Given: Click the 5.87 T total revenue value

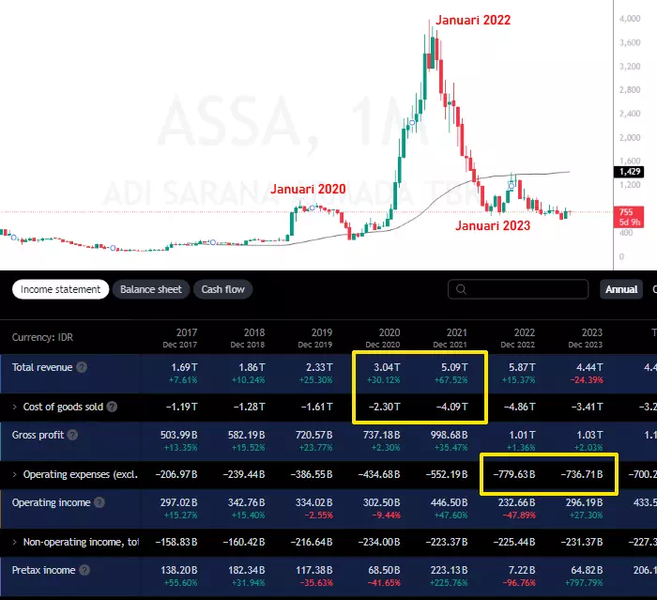Looking at the screenshot, I should [522, 368].
